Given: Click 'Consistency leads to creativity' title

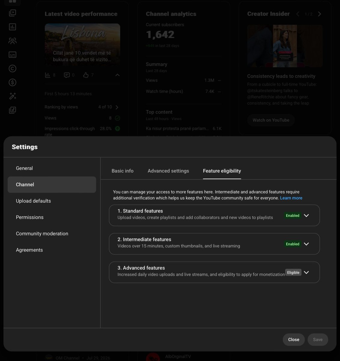Looking at the screenshot, I should 281,76.
